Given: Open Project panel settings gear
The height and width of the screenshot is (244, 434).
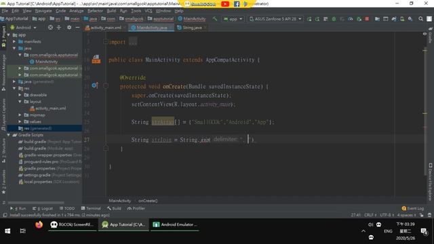Looking at the screenshot, I should point(69,27).
